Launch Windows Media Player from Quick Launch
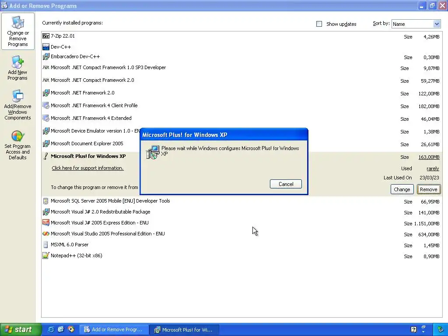 71,329
